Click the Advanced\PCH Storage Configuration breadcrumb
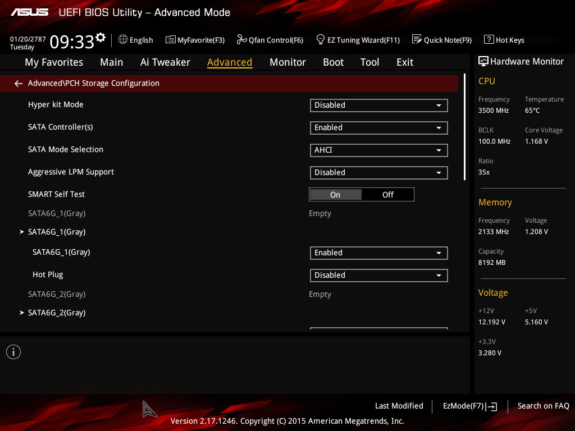The image size is (575, 431). pos(94,83)
